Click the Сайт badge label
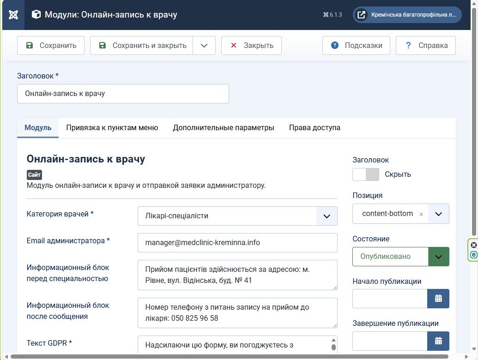The width and height of the screenshot is (478, 360). click(34, 175)
